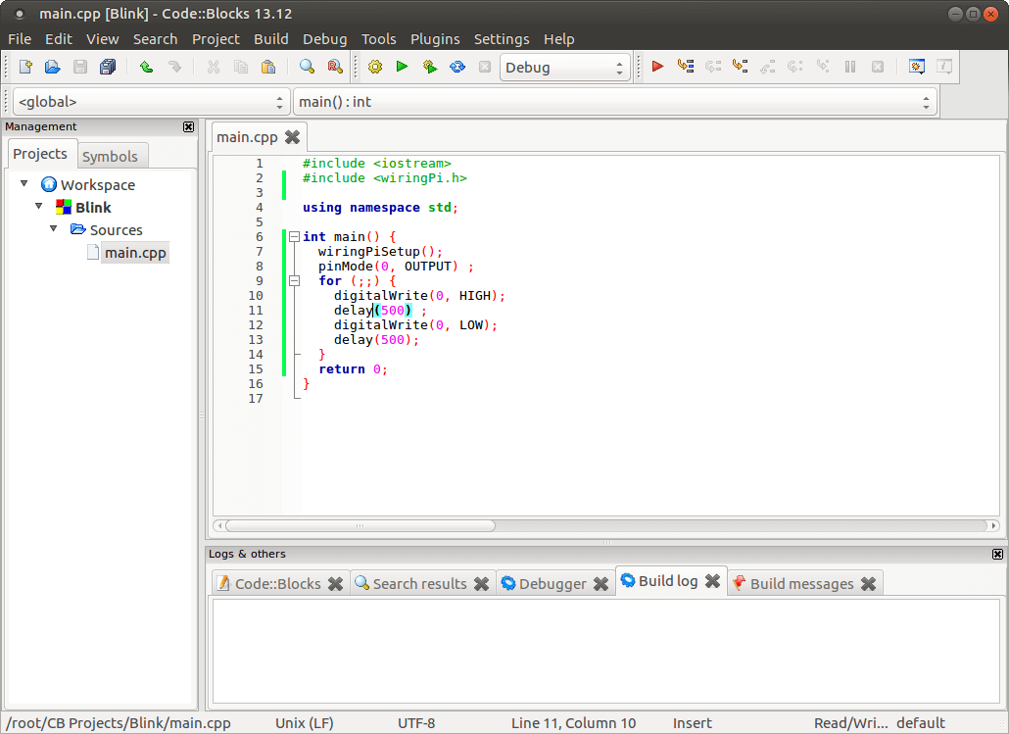Viewport: 1009px width, 734px height.
Task: Click the editor scrollbar right arrow
Action: tap(993, 525)
